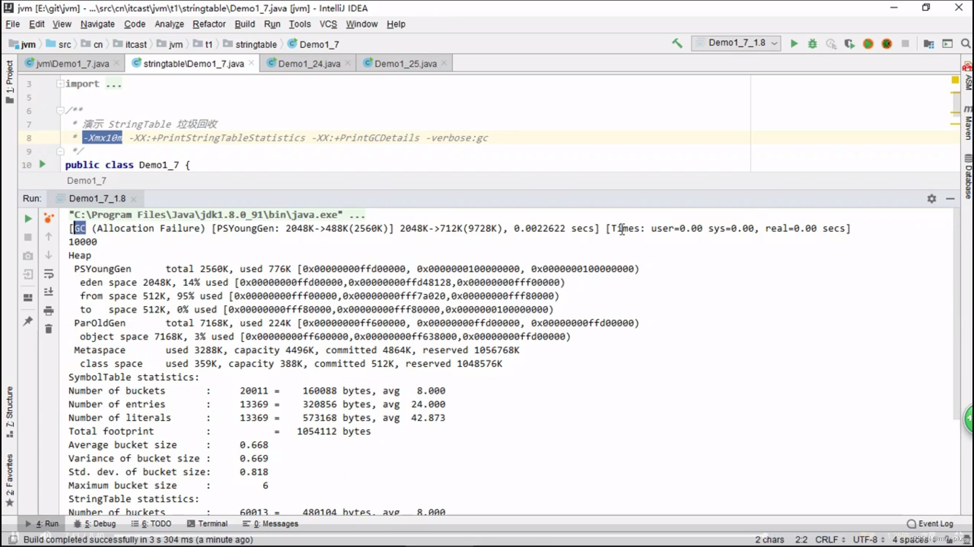Image resolution: width=974 pixels, height=547 pixels.
Task: Rerun the program from Run panel
Action: [28, 219]
